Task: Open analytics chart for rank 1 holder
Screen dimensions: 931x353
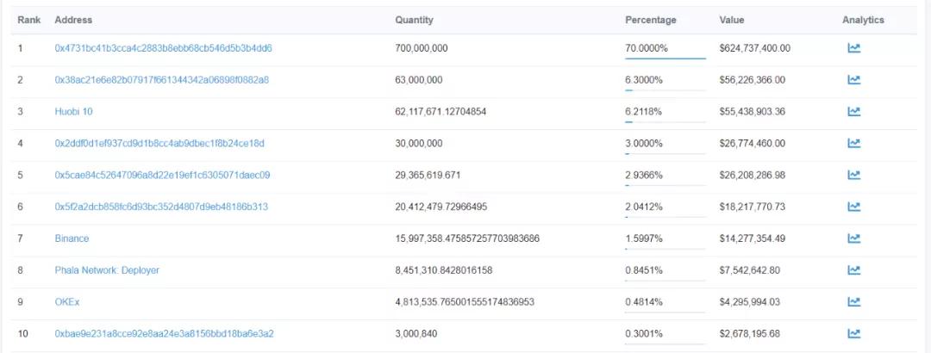Action: [853, 48]
